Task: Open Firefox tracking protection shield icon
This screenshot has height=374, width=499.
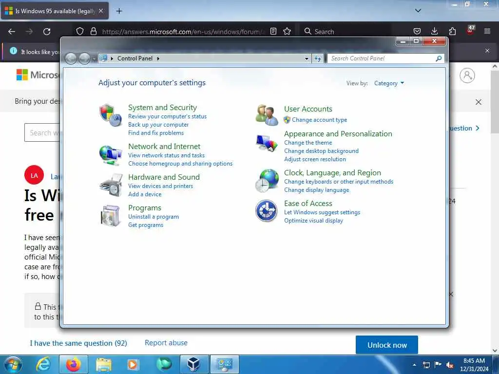Action: 80,31
